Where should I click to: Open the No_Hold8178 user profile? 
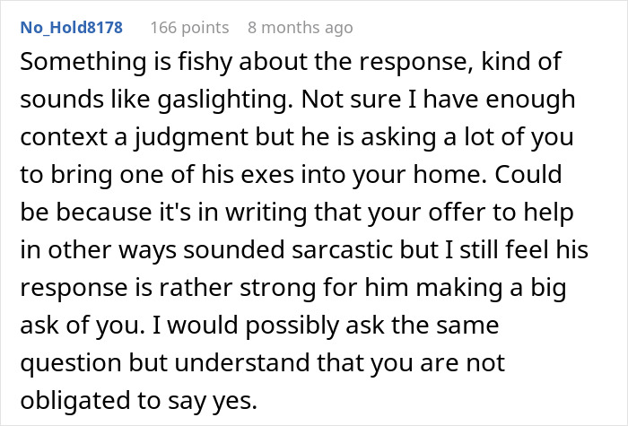[x=71, y=28]
